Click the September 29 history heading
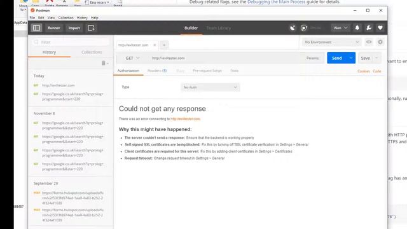Image resolution: width=407 pixels, height=229 pixels. coord(46,183)
